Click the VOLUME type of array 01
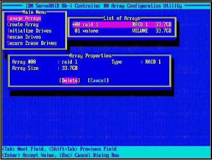Screen dimensions: 212x160 [x=140, y=31]
